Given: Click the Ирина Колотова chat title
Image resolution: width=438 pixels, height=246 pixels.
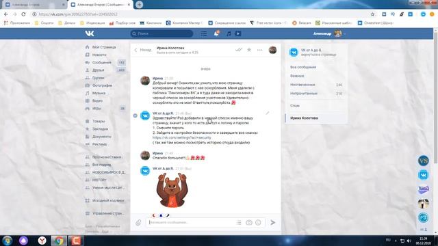Looking at the screenshot, I should pos(170,48).
